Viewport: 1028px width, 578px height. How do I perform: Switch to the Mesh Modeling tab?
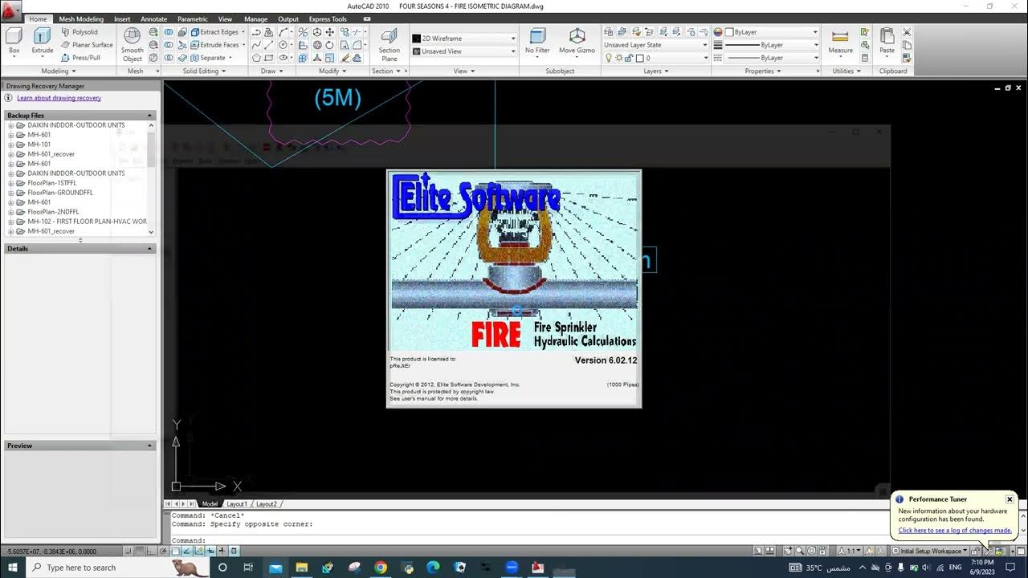81,18
